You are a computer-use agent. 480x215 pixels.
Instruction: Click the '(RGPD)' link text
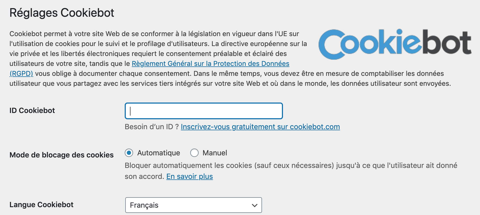tap(21, 73)
